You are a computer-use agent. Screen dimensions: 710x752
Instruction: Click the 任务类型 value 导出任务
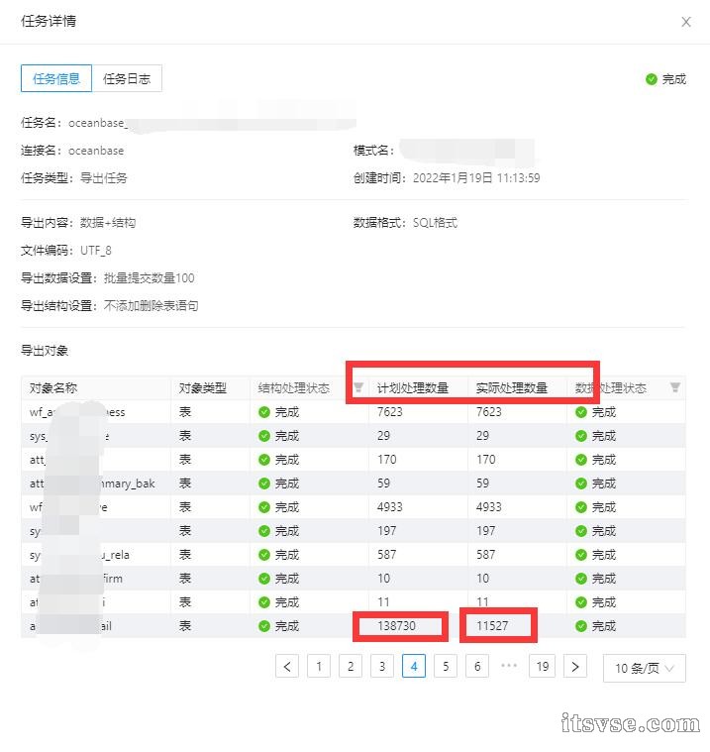pos(104,178)
